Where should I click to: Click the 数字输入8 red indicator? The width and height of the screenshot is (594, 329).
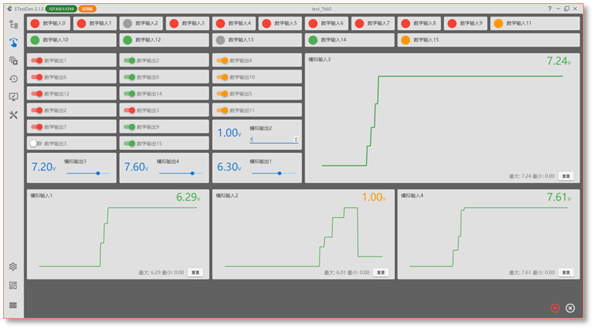pos(405,24)
